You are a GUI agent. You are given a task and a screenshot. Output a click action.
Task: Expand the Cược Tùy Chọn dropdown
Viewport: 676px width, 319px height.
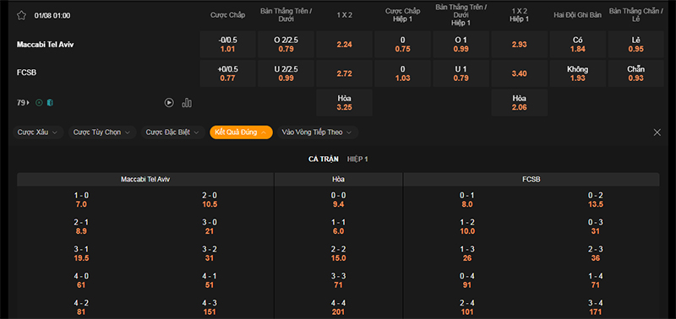(x=102, y=132)
